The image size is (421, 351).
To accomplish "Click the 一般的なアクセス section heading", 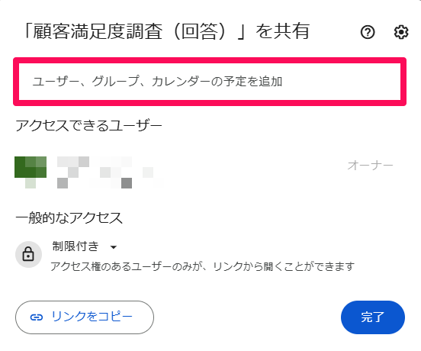I will 69,217.
